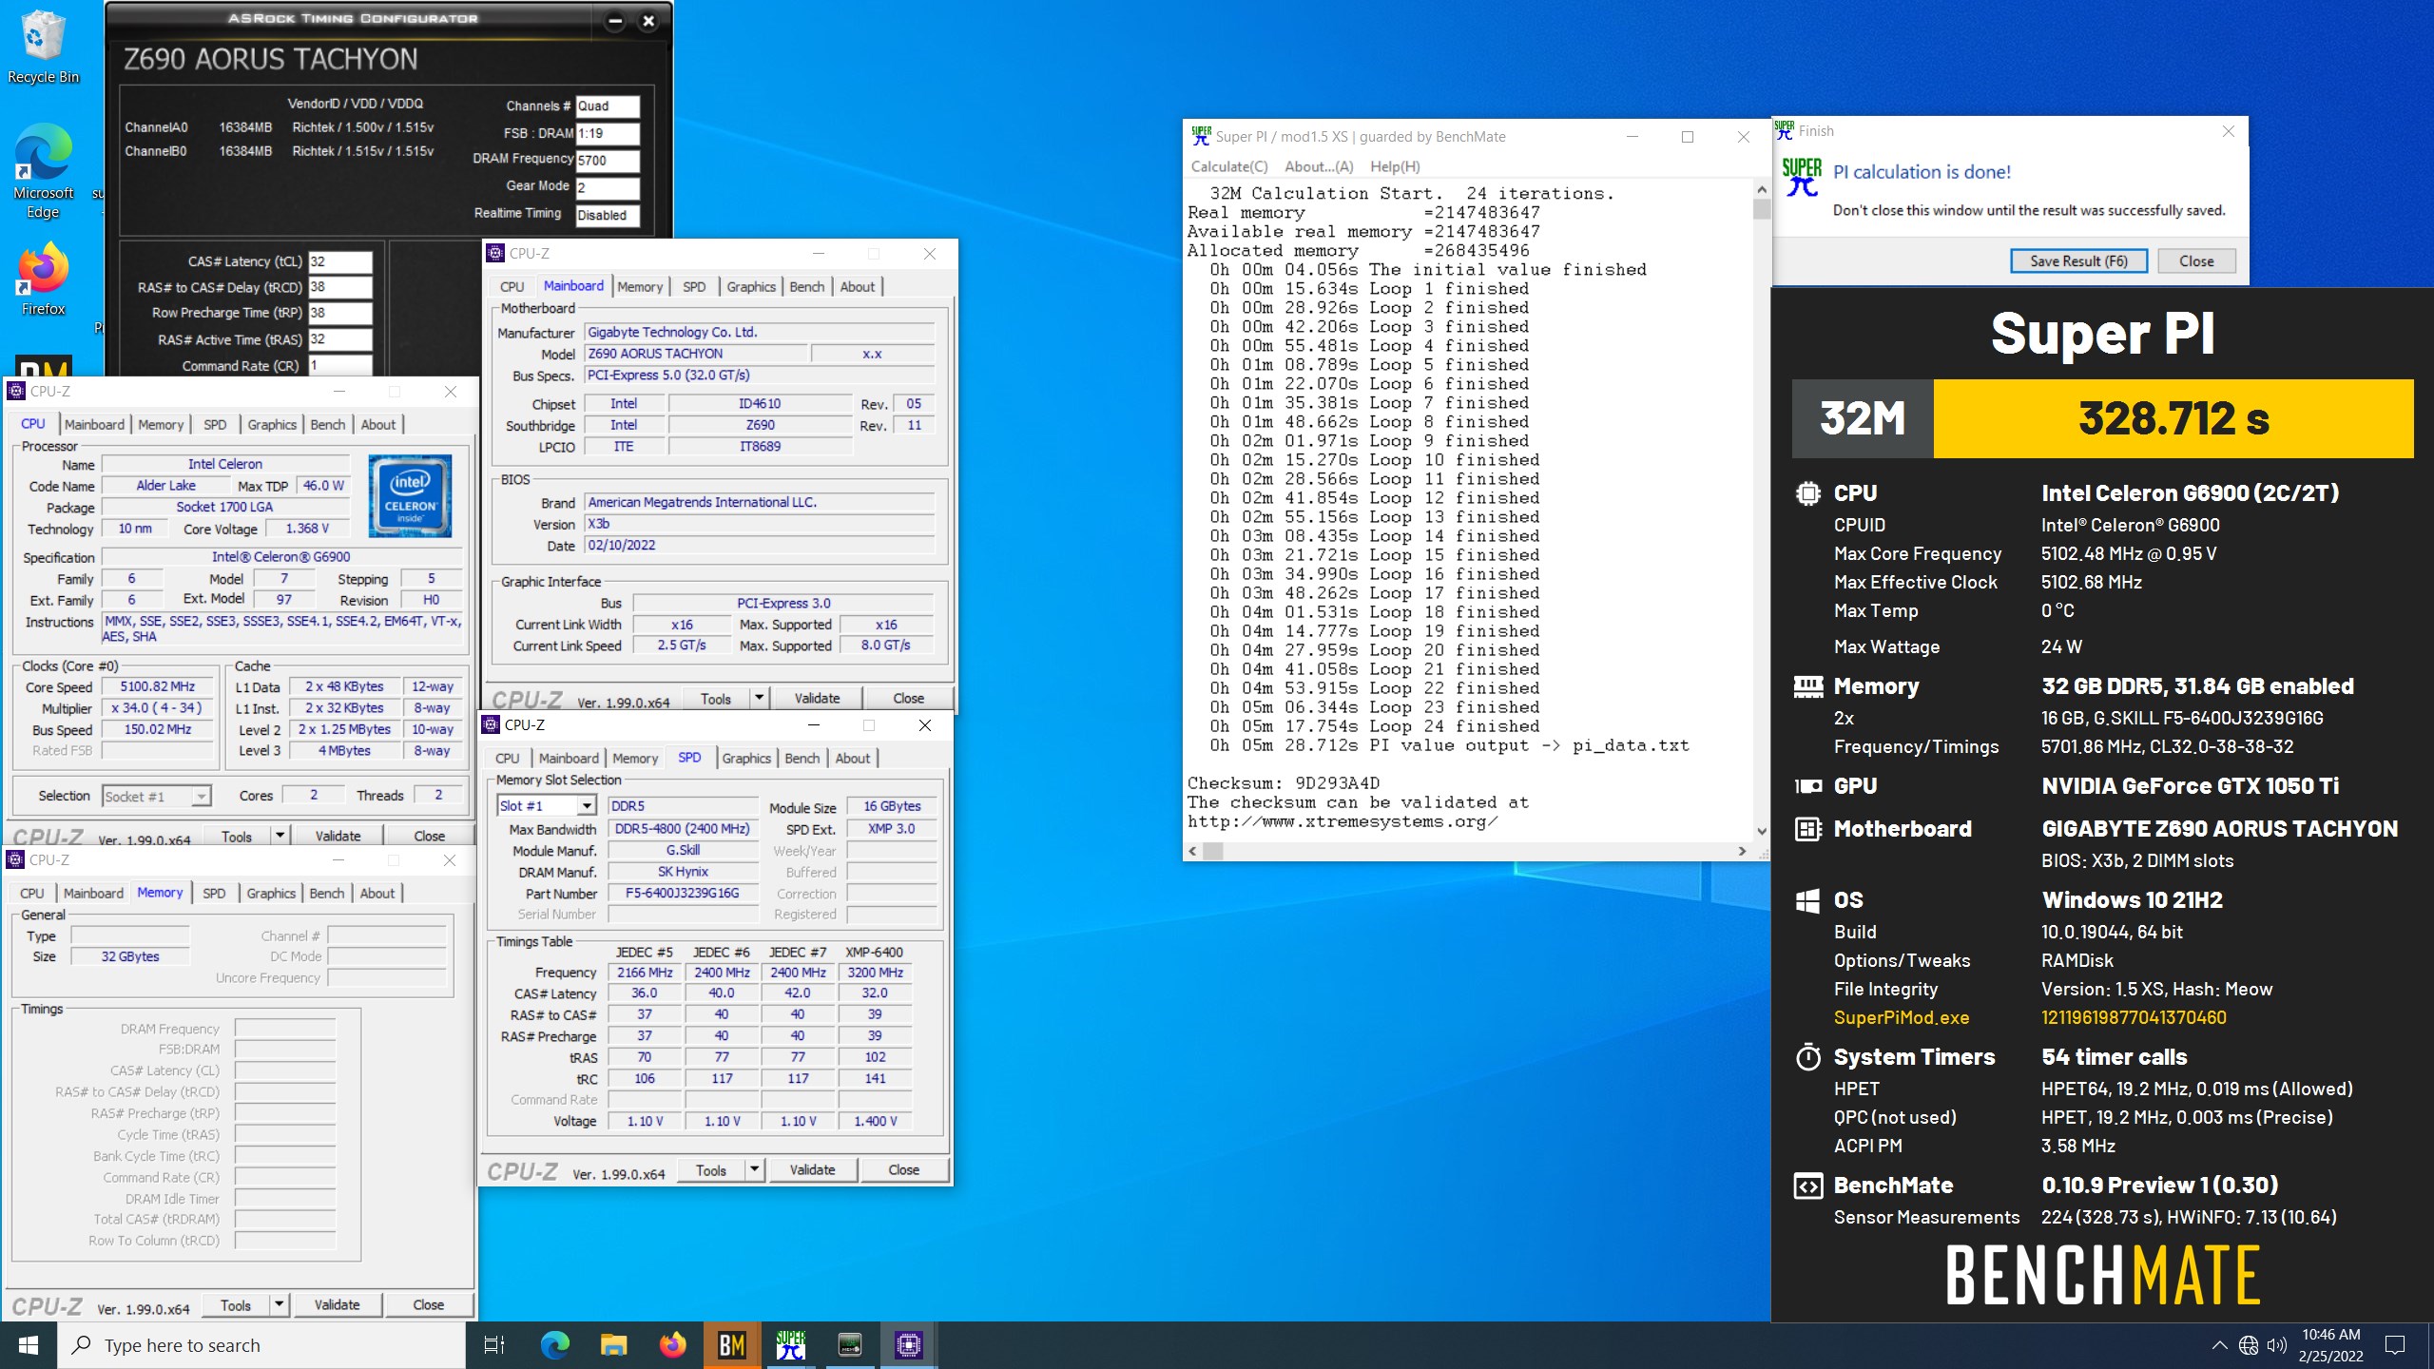Screen dimensions: 2434x1369
Task: Minimize the ASRock Timing Configurator
Action: point(615,21)
